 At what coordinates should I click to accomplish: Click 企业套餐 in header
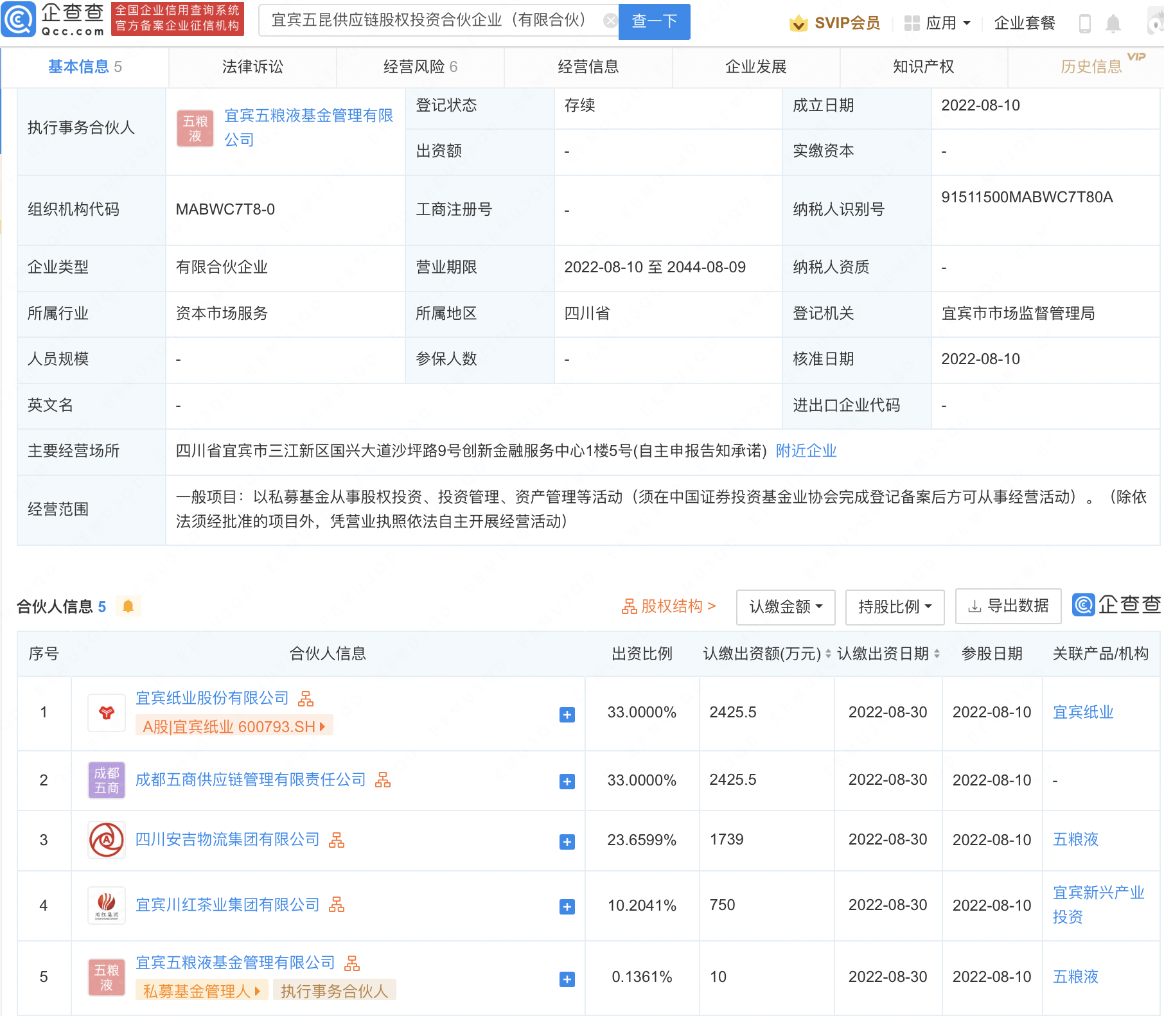coord(1025,23)
